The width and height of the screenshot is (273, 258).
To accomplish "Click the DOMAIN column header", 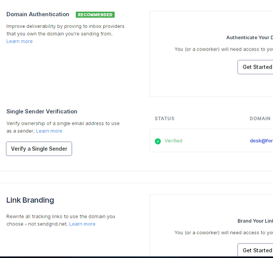I will point(260,119).
